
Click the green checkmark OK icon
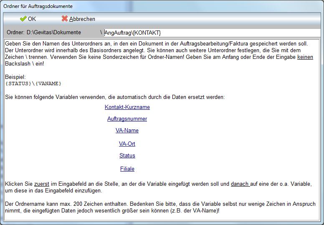tap(23, 19)
